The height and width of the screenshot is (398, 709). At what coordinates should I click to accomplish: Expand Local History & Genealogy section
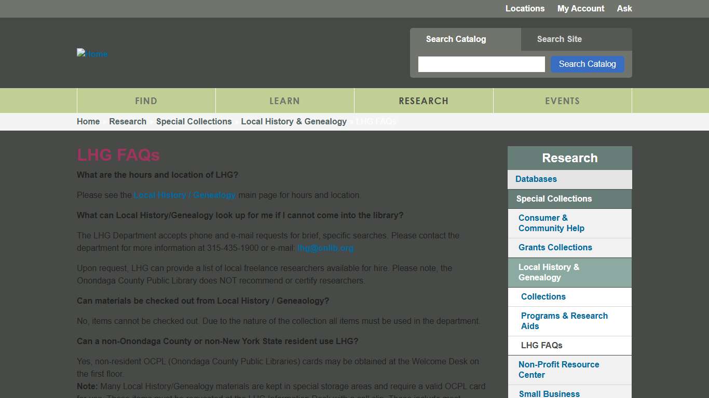(549, 272)
